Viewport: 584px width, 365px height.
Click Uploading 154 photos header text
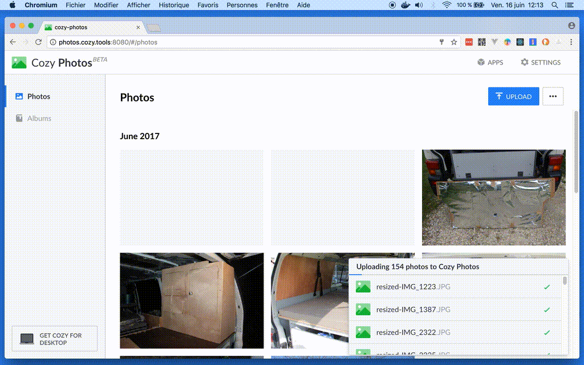click(x=417, y=267)
